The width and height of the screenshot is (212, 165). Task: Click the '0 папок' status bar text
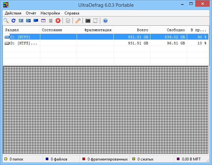(16, 159)
